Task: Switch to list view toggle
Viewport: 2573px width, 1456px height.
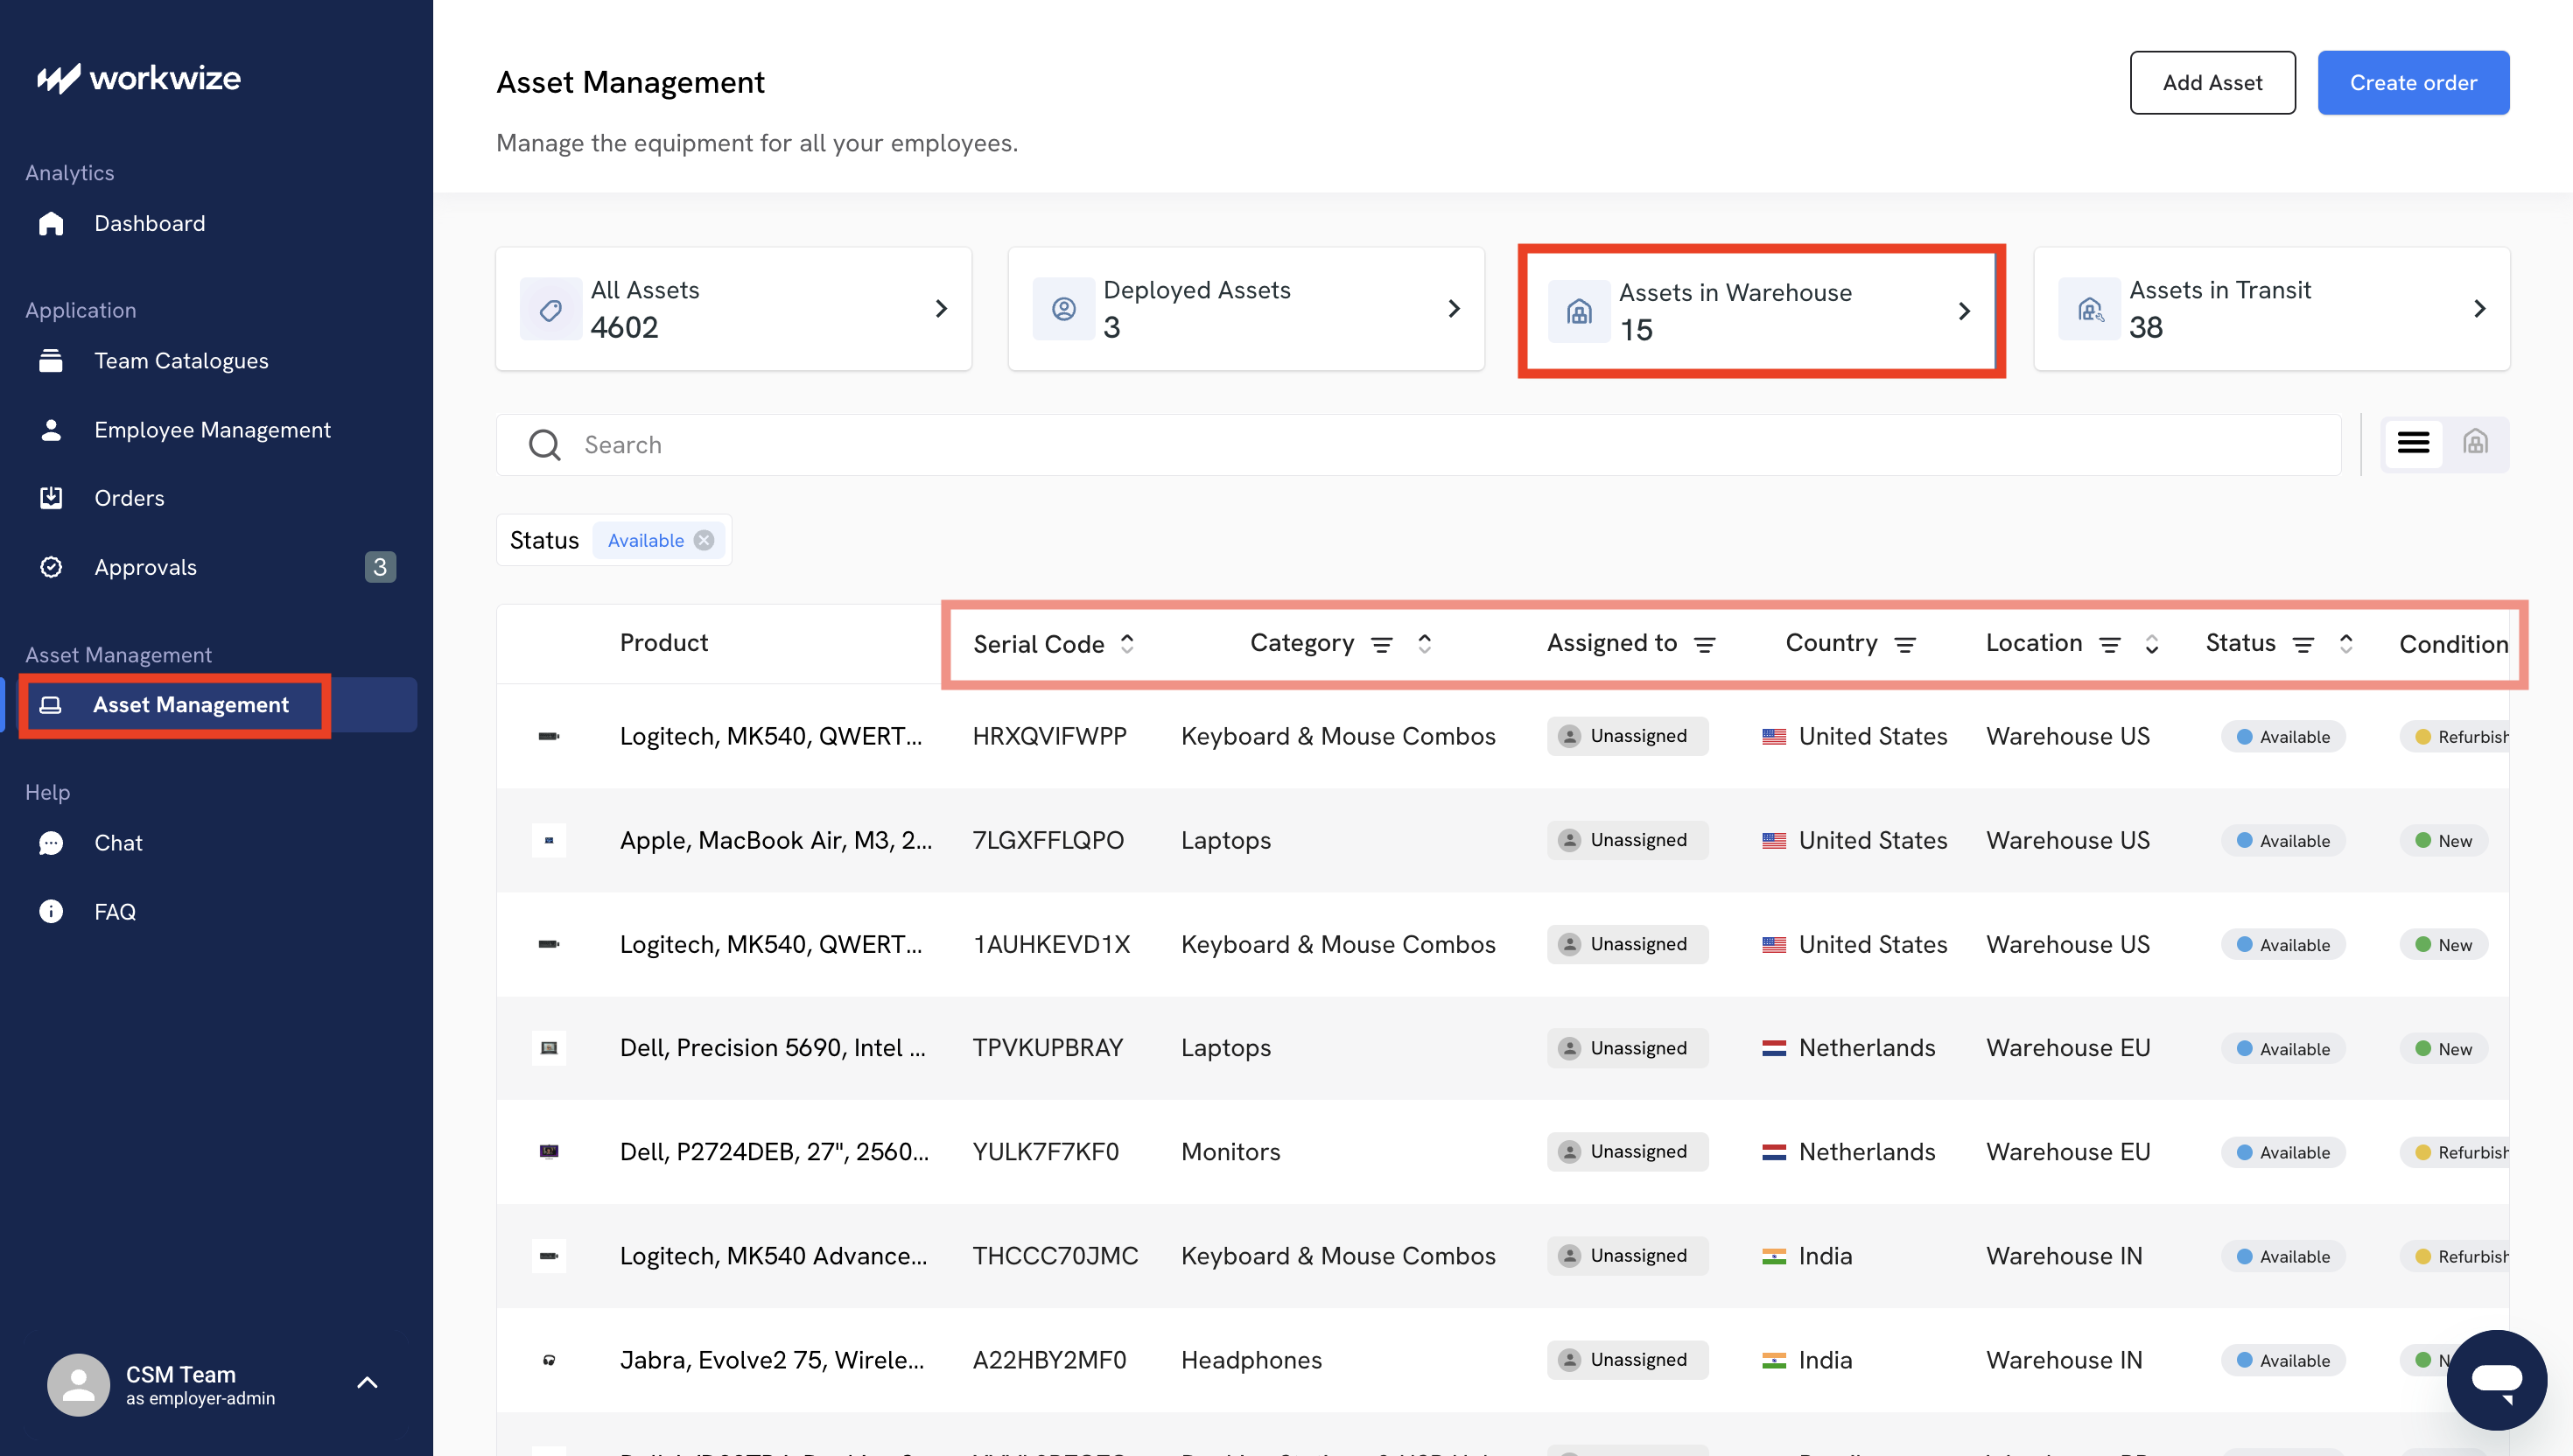Action: pyautogui.click(x=2414, y=443)
